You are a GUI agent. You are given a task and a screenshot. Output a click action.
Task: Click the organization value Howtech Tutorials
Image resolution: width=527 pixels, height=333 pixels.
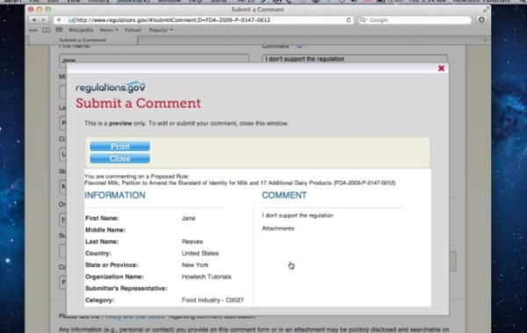coord(206,277)
